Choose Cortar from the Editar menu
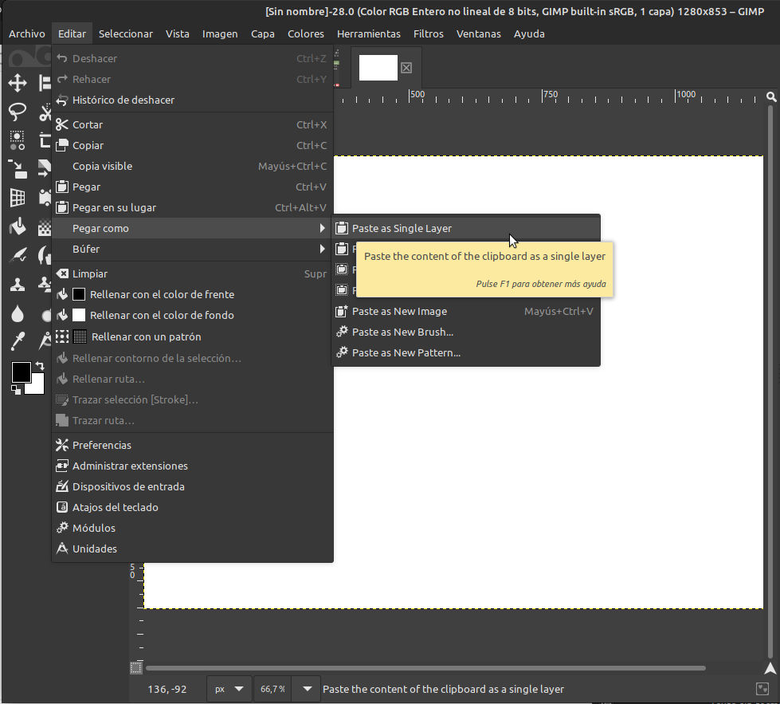This screenshot has height=704, width=780. pos(193,124)
